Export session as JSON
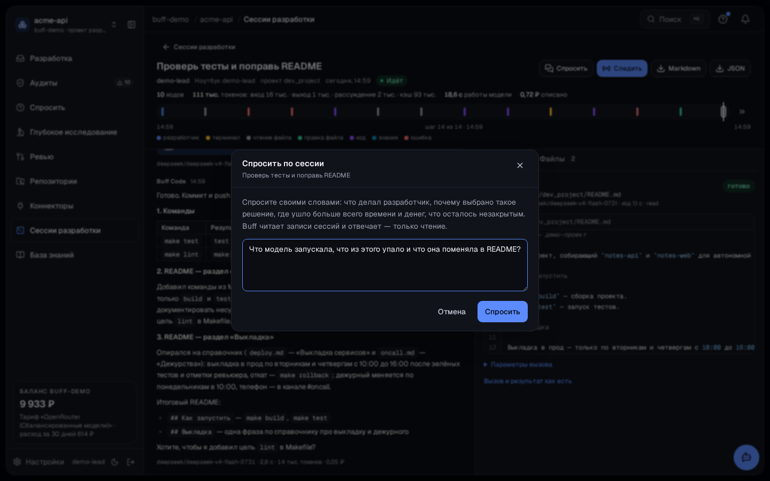 coord(730,68)
